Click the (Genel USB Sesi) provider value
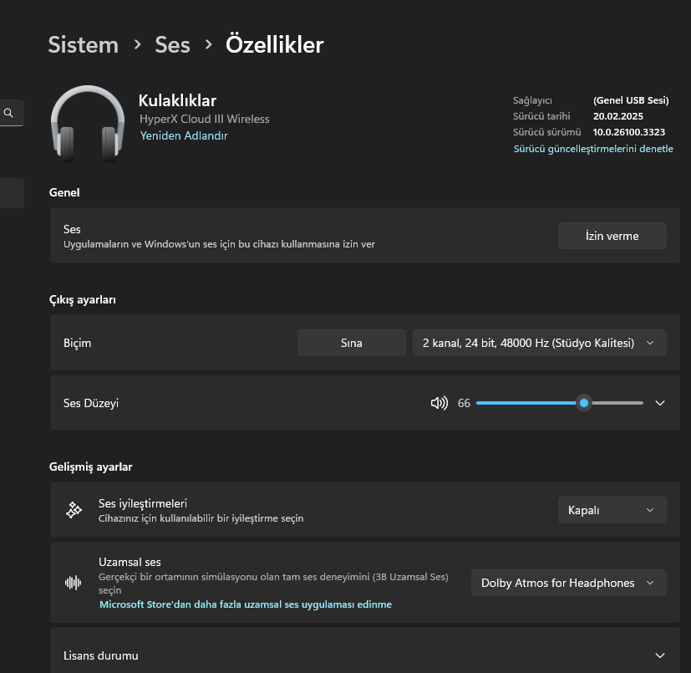The height and width of the screenshot is (673, 691). coord(631,100)
